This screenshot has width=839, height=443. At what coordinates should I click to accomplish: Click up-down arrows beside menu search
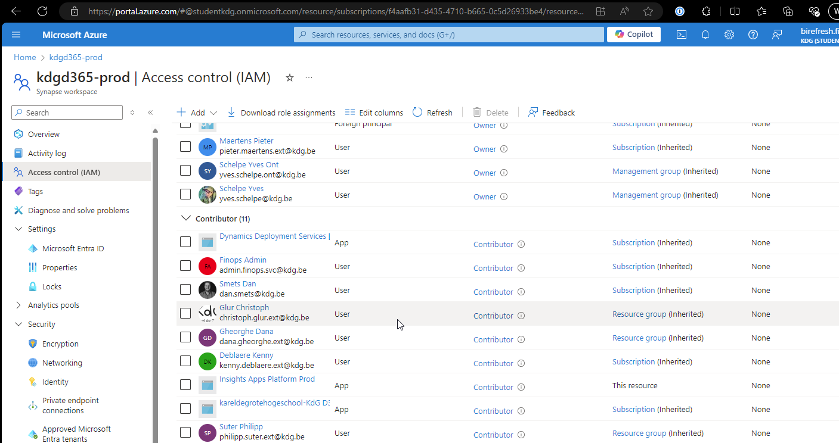tap(132, 113)
